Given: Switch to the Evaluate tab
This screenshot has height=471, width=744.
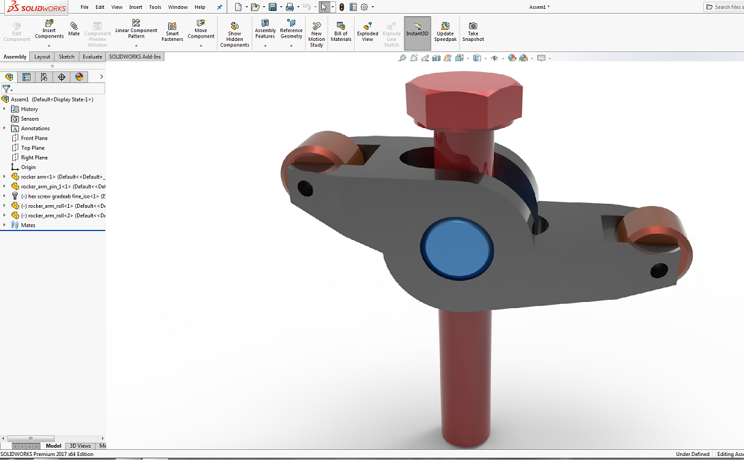Looking at the screenshot, I should pos(92,57).
